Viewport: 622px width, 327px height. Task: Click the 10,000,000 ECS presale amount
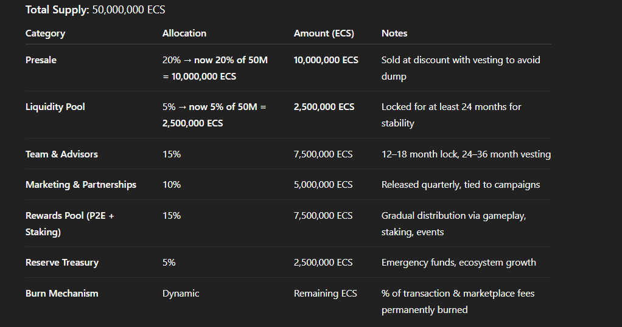(326, 60)
